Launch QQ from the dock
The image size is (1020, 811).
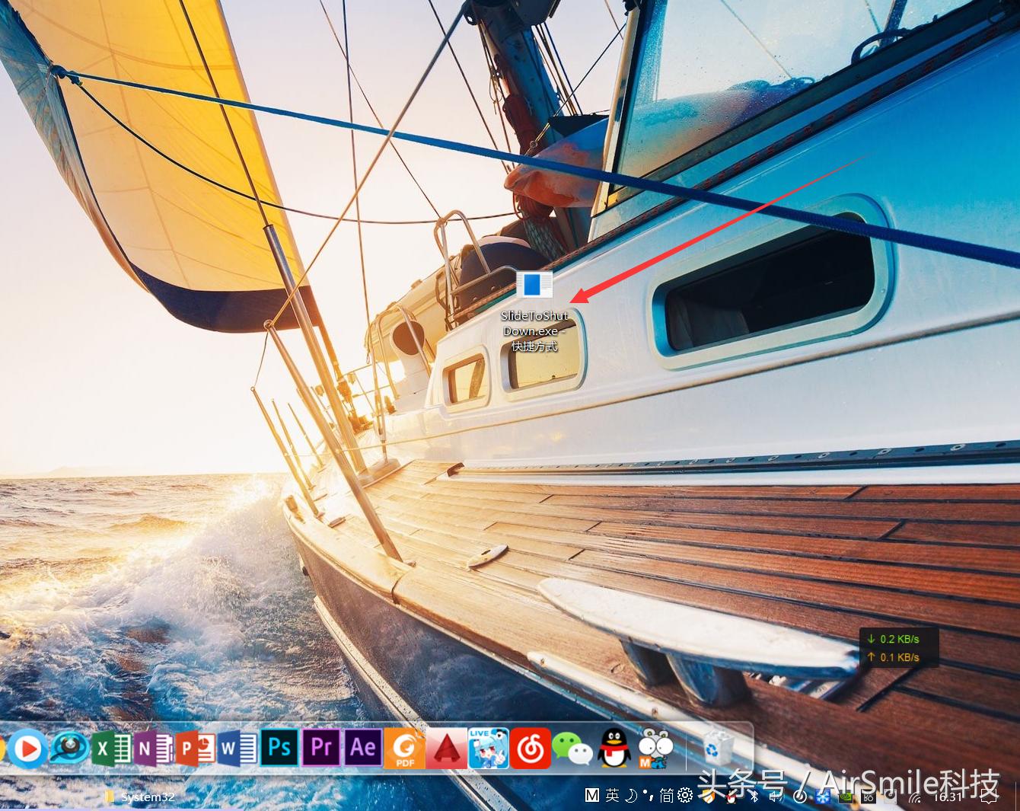click(x=614, y=749)
